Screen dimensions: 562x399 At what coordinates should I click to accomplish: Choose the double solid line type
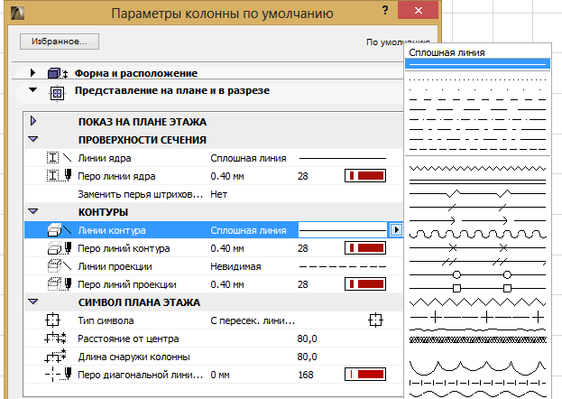pyautogui.click(x=477, y=181)
